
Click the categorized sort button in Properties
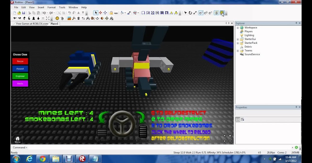(x=238, y=119)
